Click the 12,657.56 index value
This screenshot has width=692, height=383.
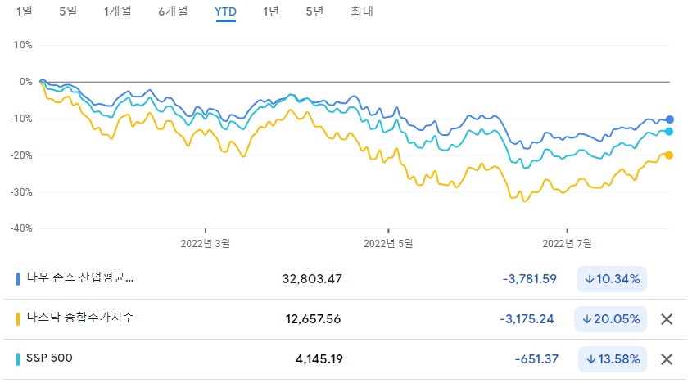tap(313, 319)
